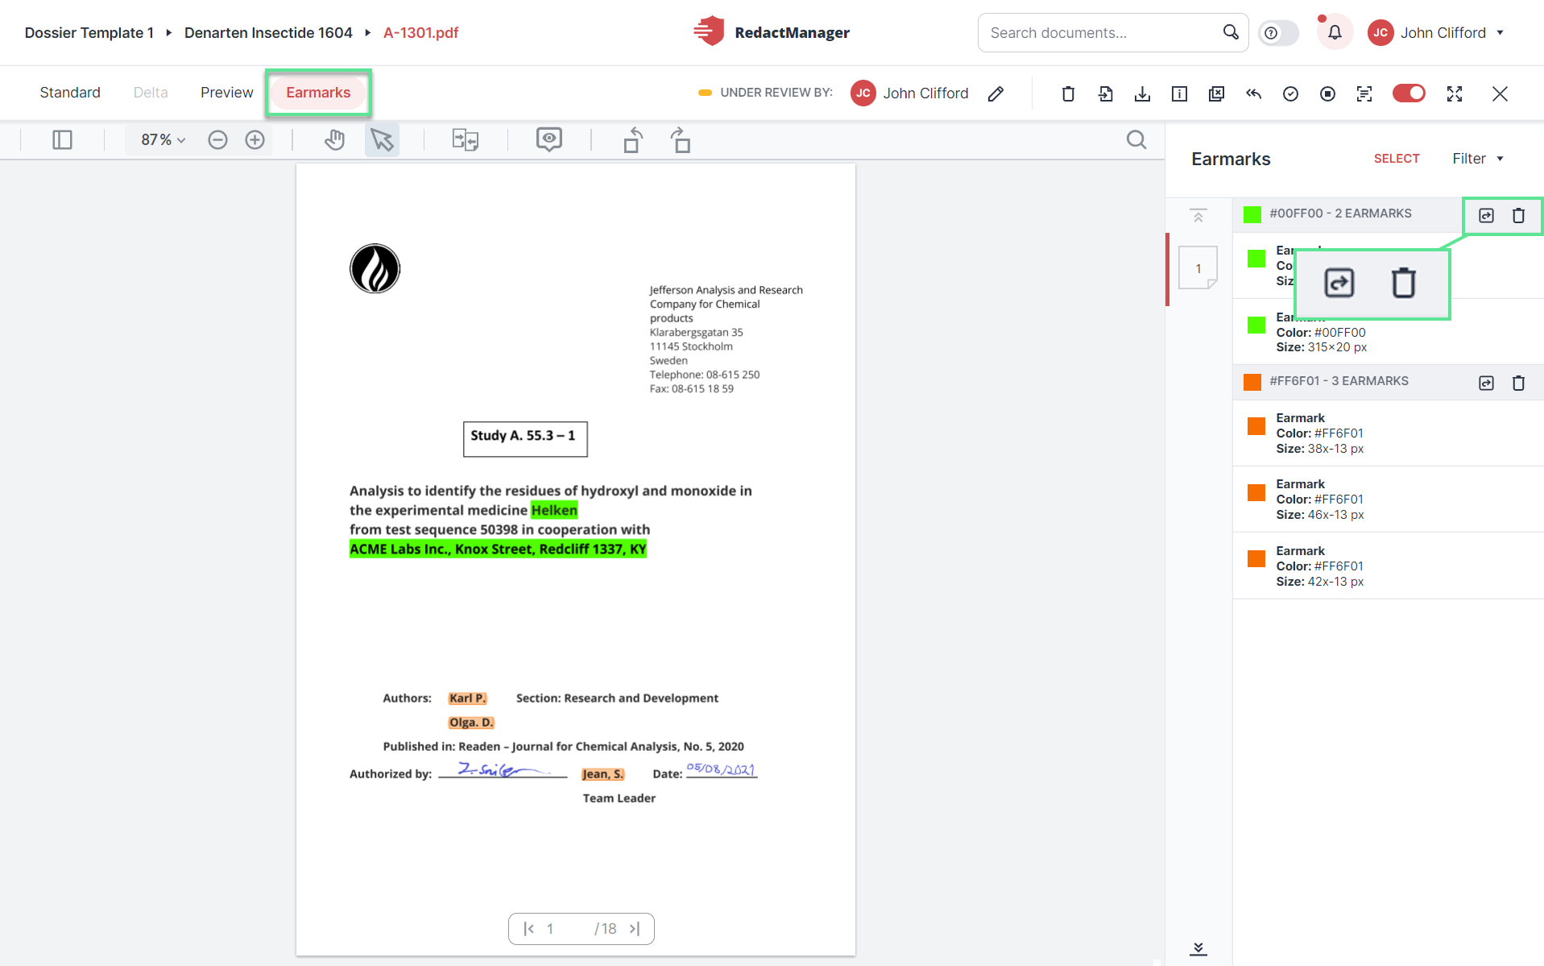Viewport: 1544px width, 966px height.
Task: Switch to the Earmarks view tab
Action: [318, 93]
